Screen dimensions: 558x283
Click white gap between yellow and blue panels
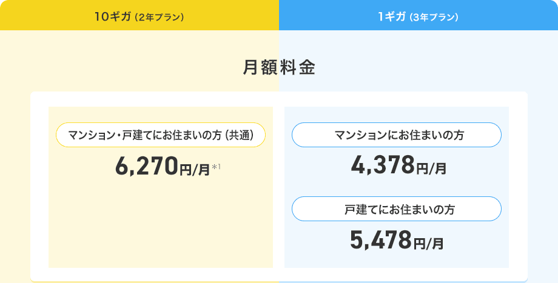click(x=279, y=182)
